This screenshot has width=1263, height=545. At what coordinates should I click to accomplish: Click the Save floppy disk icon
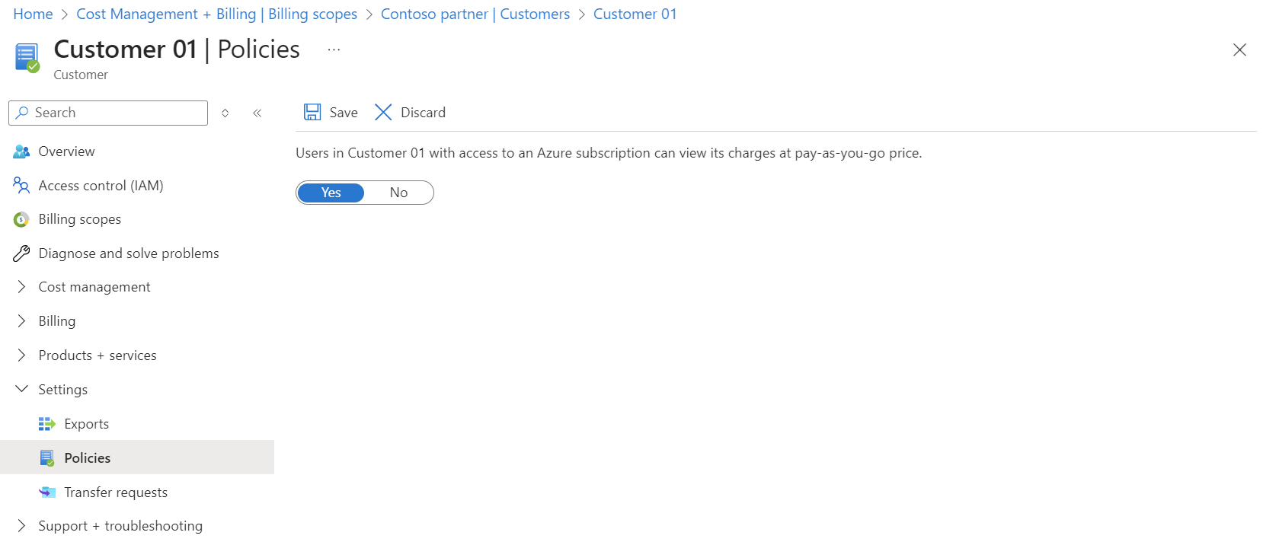[312, 113]
